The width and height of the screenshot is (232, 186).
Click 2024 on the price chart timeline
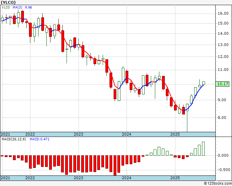tap(127, 134)
